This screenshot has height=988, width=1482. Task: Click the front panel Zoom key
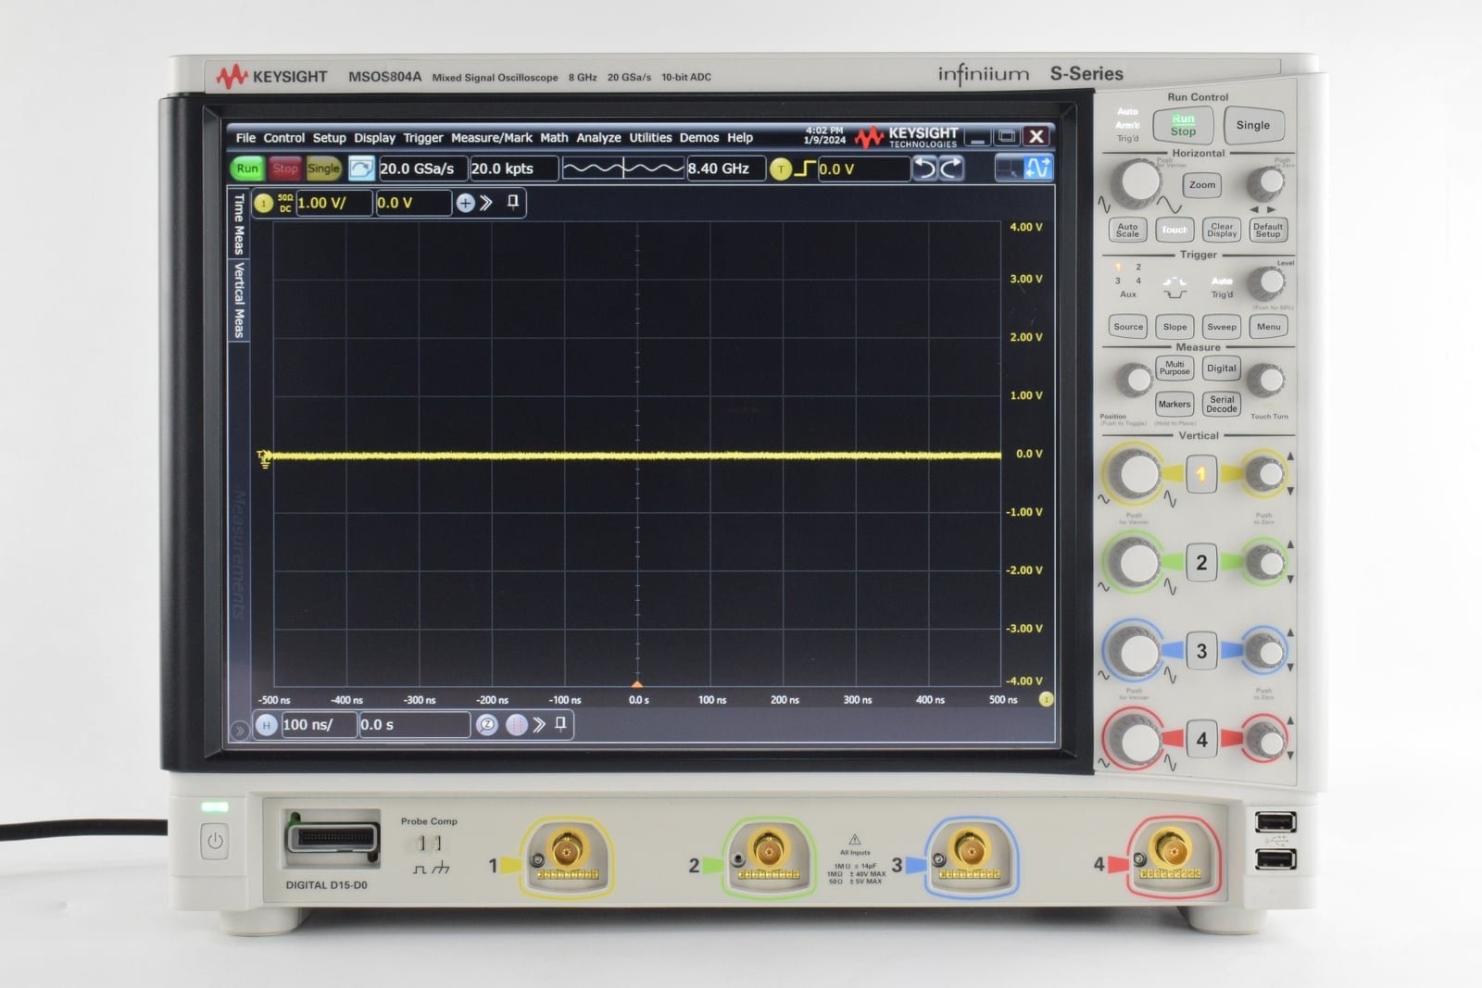[x=1202, y=185]
